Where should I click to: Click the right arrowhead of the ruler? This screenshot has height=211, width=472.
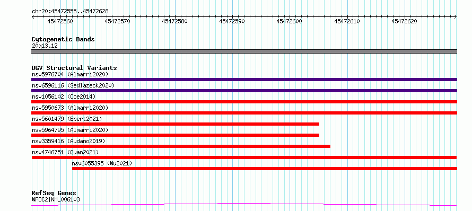pos(456,17)
